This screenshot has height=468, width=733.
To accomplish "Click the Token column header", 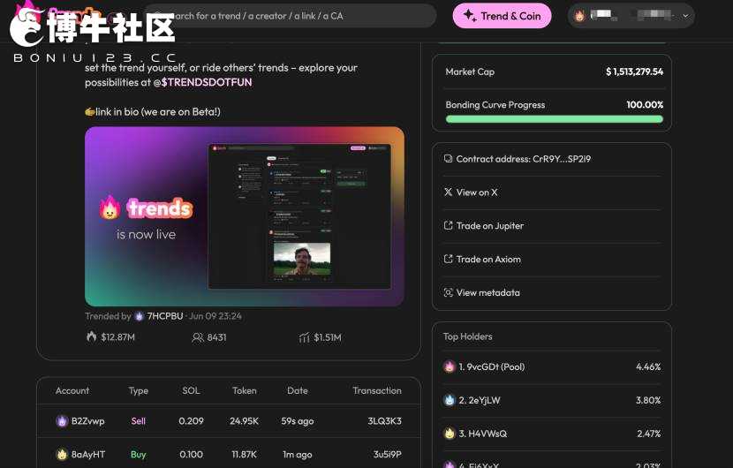I will coord(245,390).
